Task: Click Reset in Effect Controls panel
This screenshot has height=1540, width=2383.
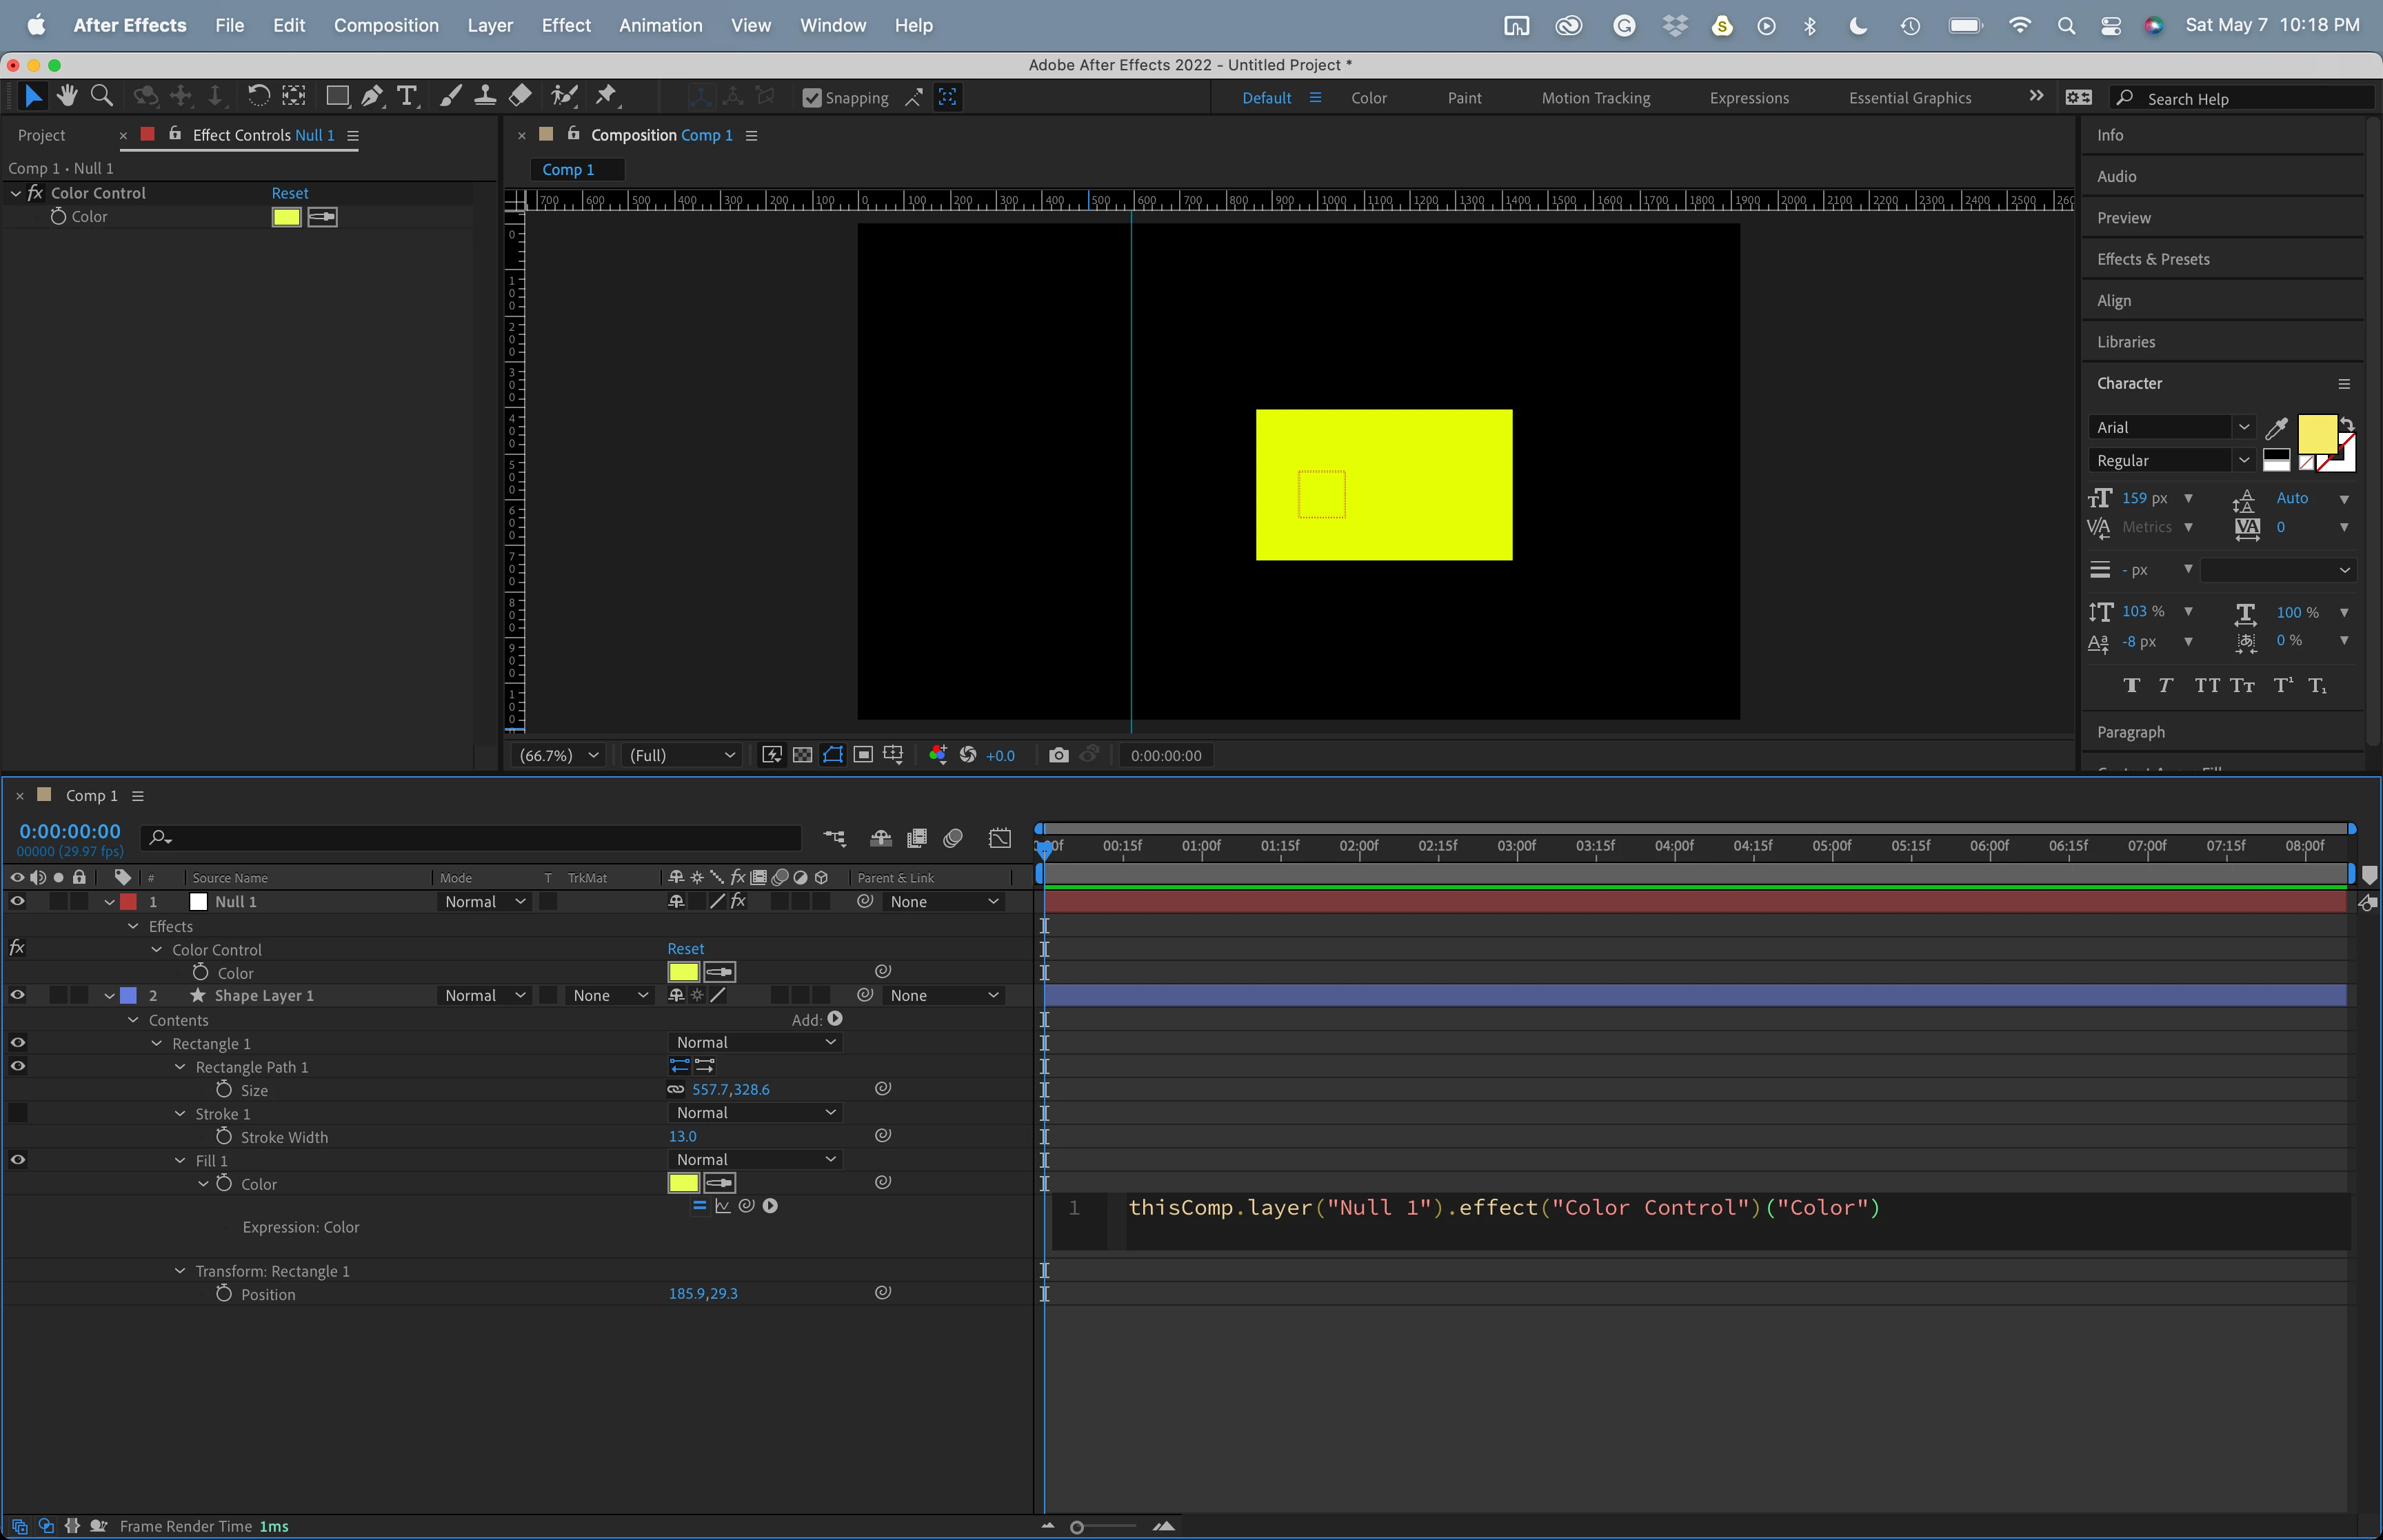Action: (290, 193)
